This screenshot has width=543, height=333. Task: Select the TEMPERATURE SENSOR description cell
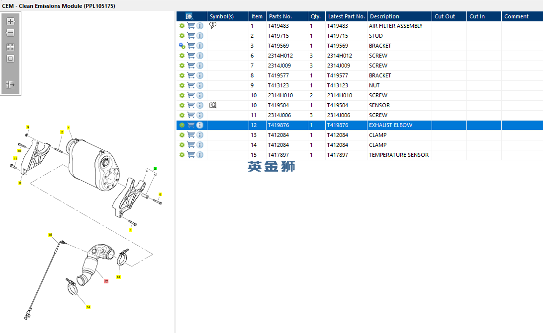pyautogui.click(x=399, y=155)
